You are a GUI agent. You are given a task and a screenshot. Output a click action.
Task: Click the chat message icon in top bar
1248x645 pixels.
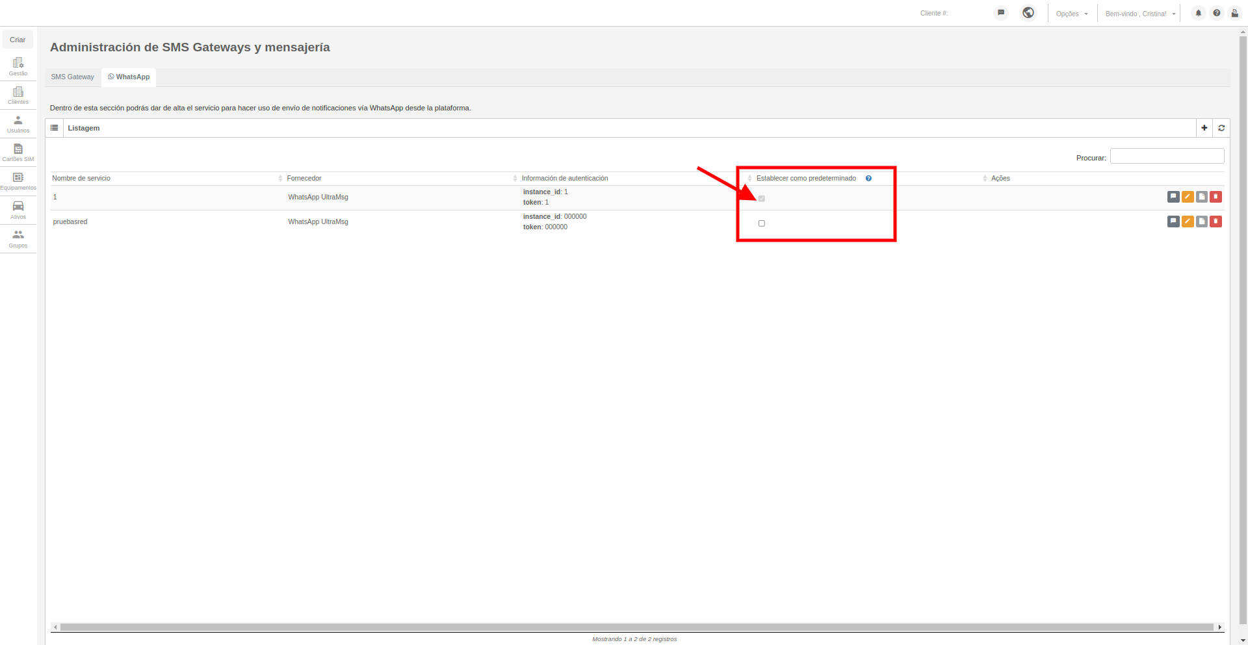1001,13
